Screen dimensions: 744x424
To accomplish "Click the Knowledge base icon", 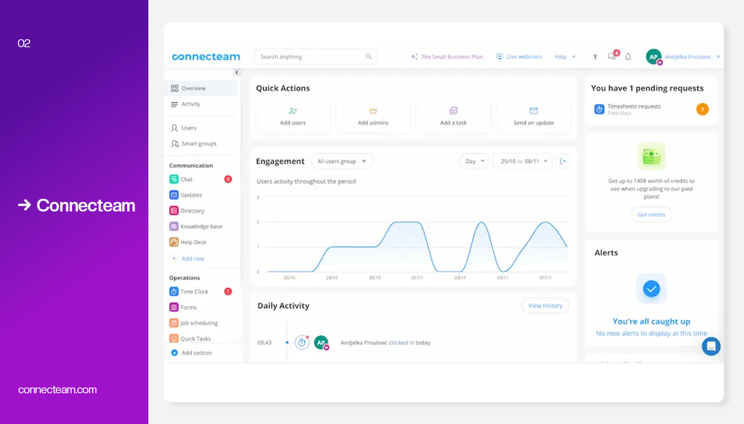I will 174,226.
